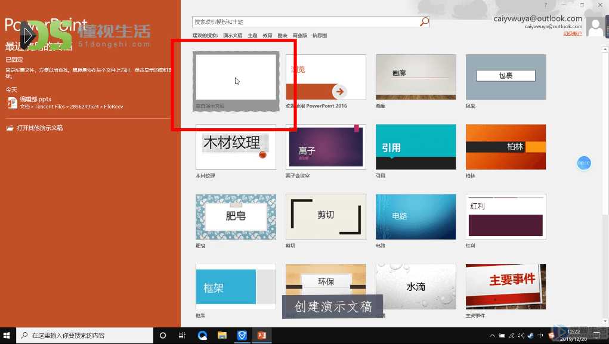Image resolution: width=609 pixels, height=344 pixels.
Task: Pick the 引用 (Quotable) template
Action: coord(416,147)
